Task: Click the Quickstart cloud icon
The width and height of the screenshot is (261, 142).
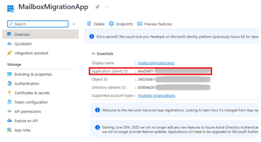Action: coord(10,43)
